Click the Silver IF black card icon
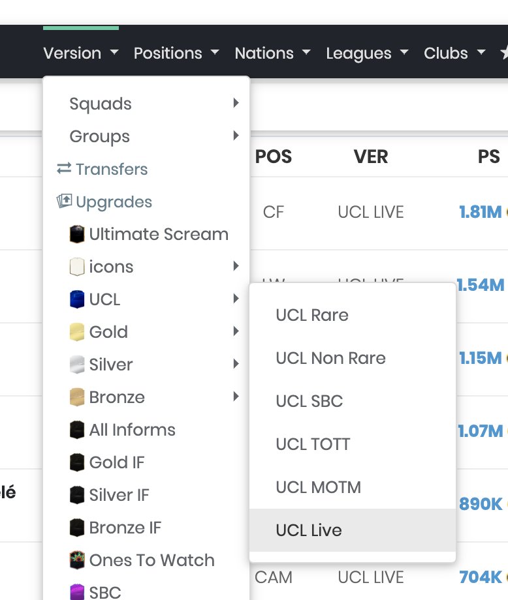This screenshot has height=600, width=508. click(77, 495)
